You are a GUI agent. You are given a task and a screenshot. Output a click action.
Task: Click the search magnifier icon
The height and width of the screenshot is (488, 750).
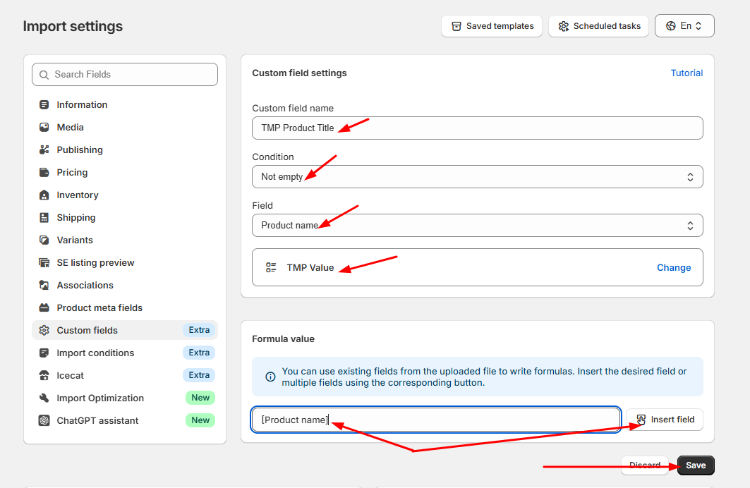point(44,75)
